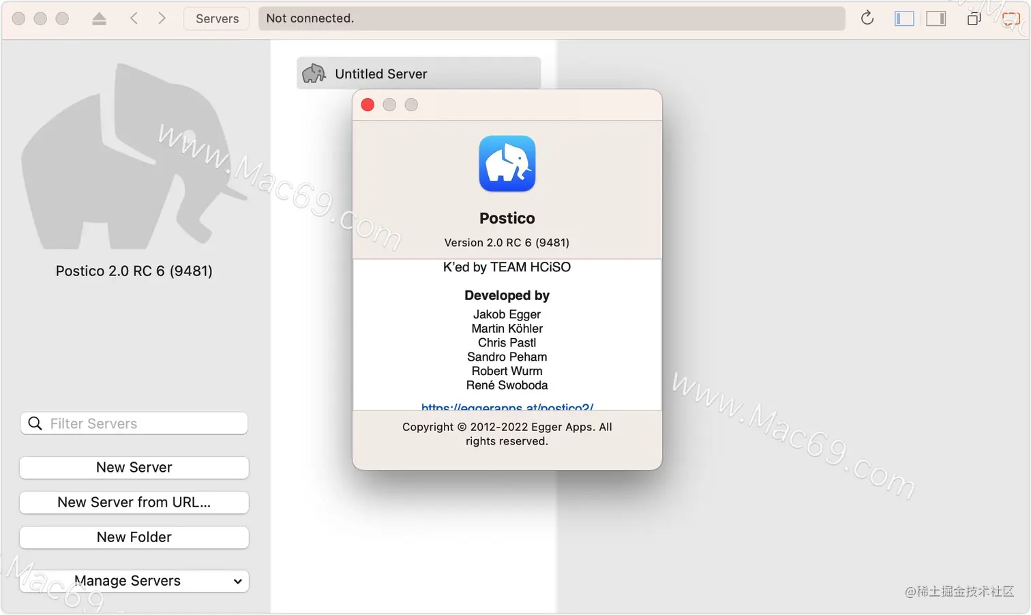
Task: Open the eggerapps.at postico2 link
Action: tap(507, 406)
